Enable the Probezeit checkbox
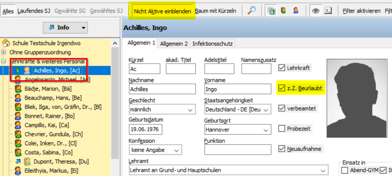This screenshot has width=392, height=176. point(281,128)
